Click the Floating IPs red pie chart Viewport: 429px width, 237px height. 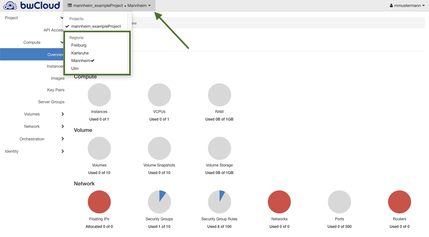tap(99, 202)
